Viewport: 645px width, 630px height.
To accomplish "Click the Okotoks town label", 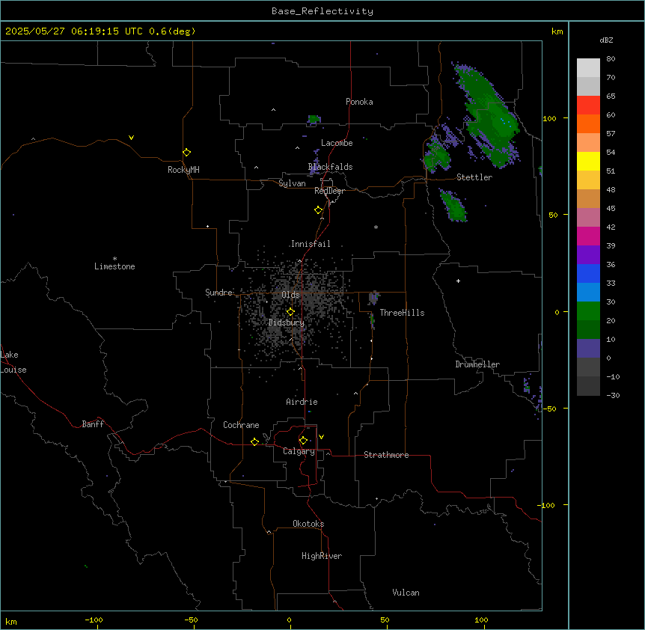I will click(308, 524).
